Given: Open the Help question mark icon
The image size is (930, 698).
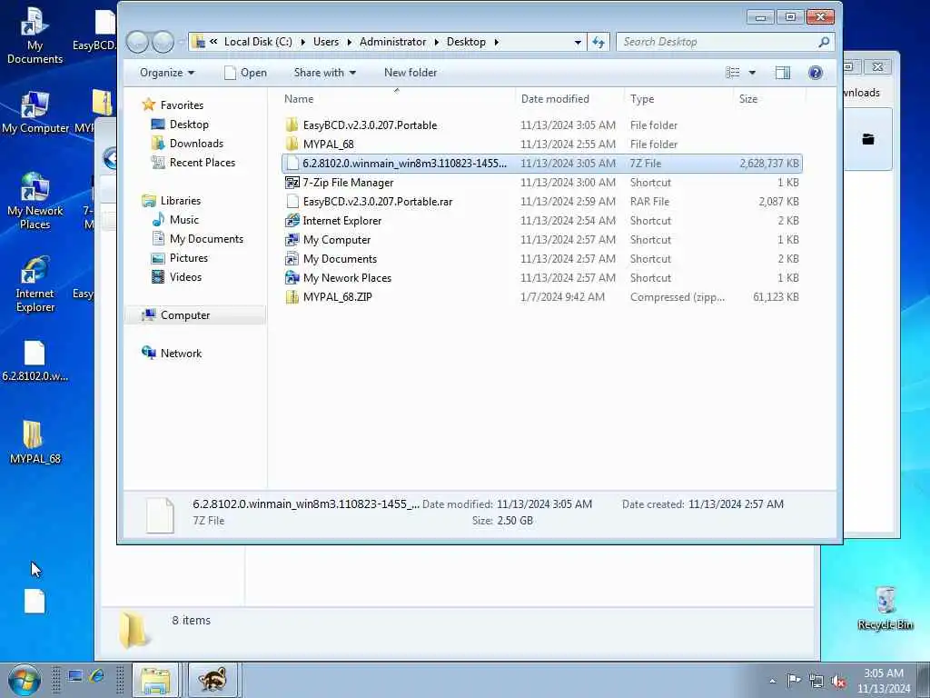Looking at the screenshot, I should [x=816, y=73].
